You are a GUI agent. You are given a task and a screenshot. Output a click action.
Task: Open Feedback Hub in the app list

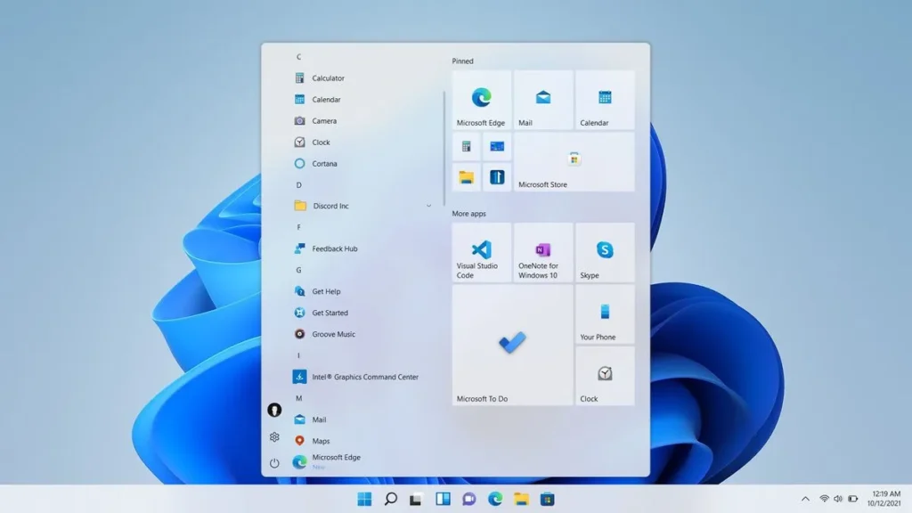coord(334,248)
